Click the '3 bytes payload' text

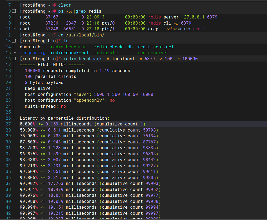[44, 82]
